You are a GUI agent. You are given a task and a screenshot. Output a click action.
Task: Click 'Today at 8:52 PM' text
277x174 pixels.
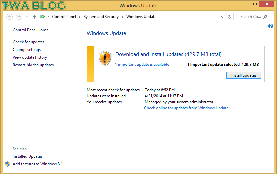[160, 90]
